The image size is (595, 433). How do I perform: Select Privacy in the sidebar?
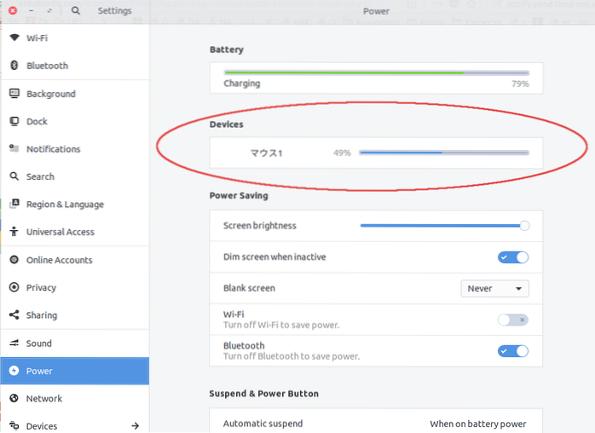pos(42,288)
